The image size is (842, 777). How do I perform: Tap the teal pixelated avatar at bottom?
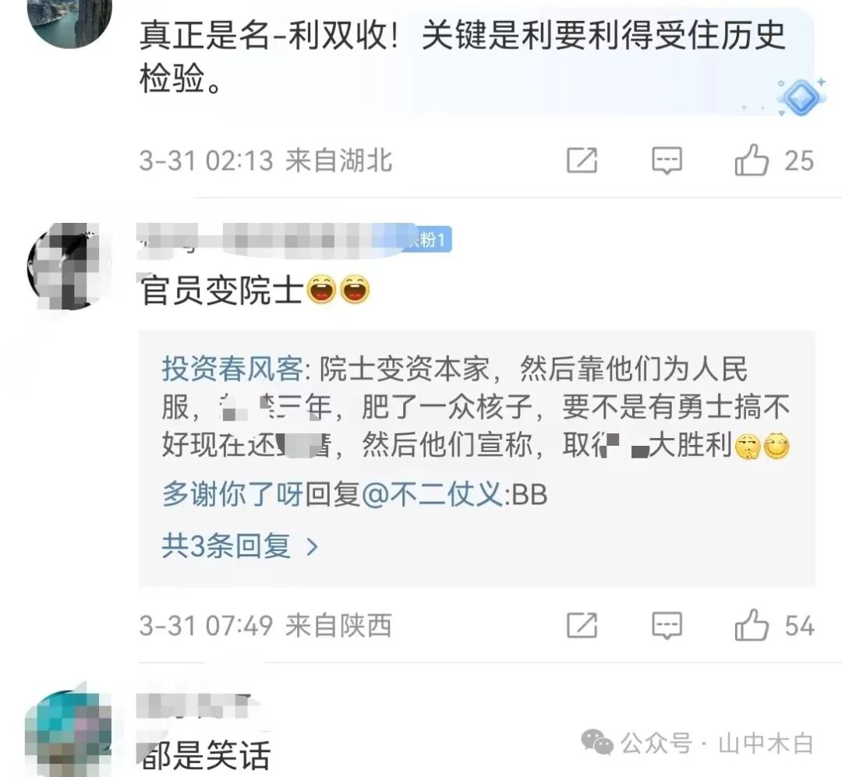coord(68,733)
